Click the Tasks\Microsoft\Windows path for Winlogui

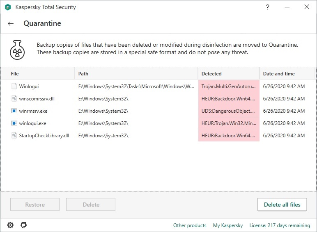pos(136,86)
